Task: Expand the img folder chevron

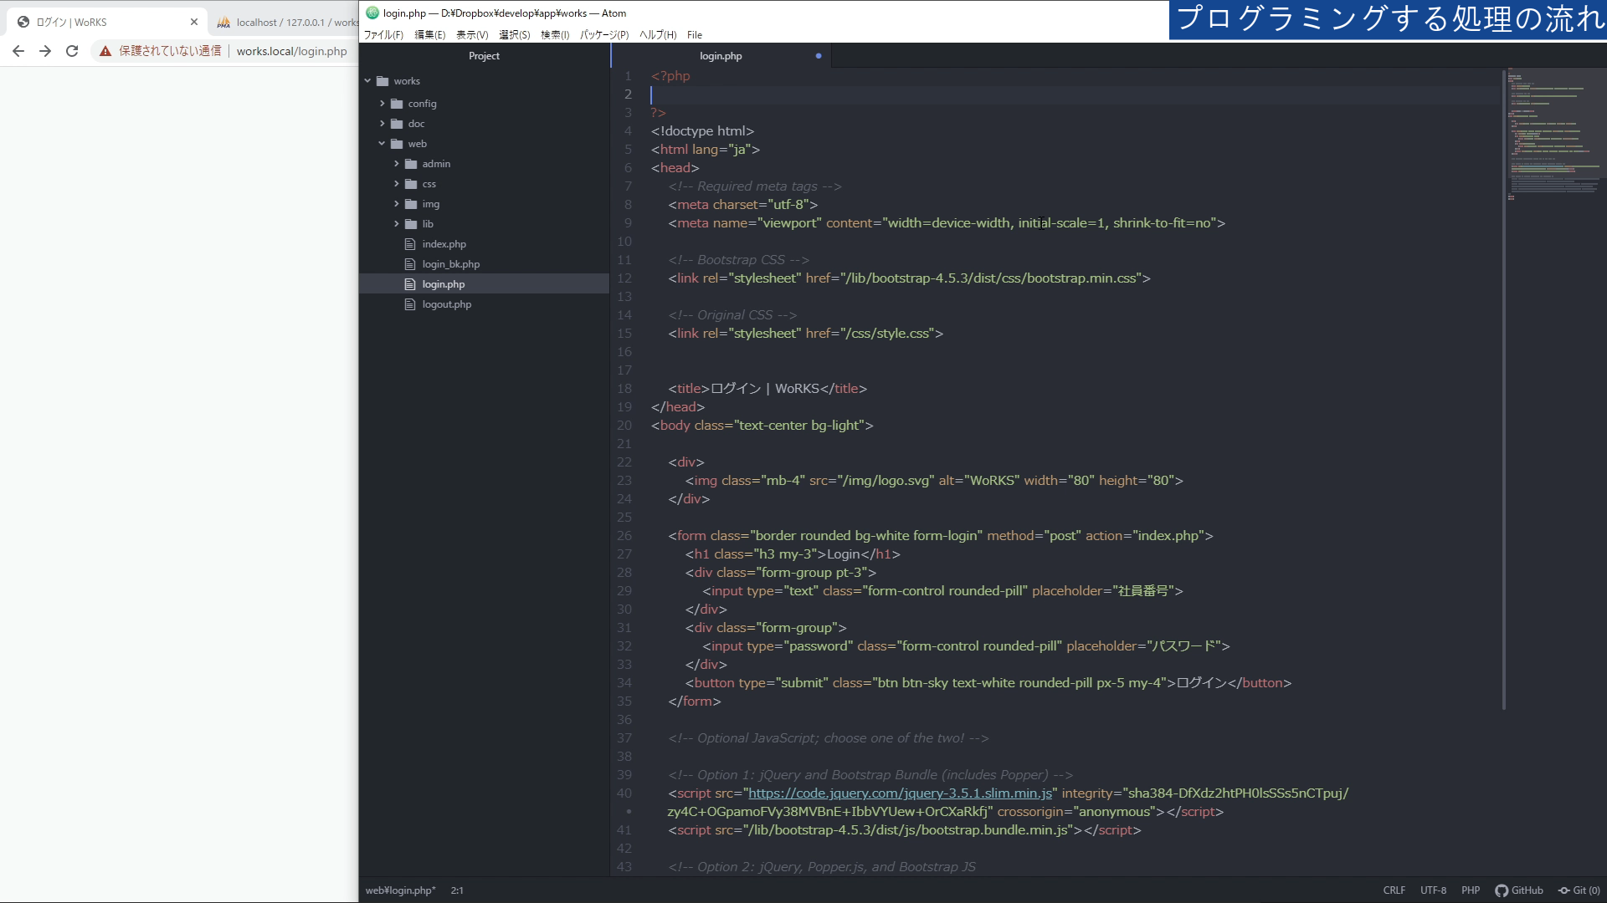Action: click(397, 204)
